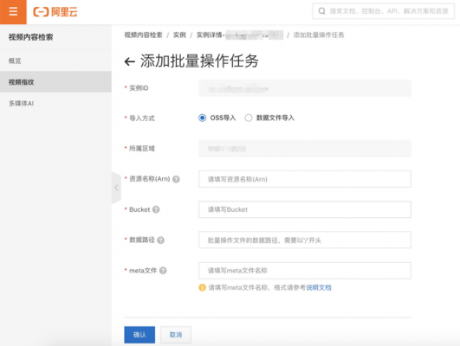Open the 说明文档 link

[319, 287]
